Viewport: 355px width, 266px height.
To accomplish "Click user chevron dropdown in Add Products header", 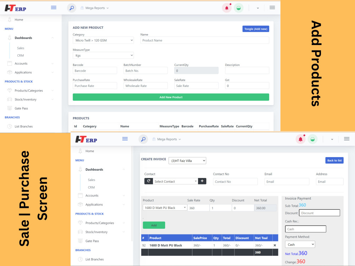I will click(258, 8).
